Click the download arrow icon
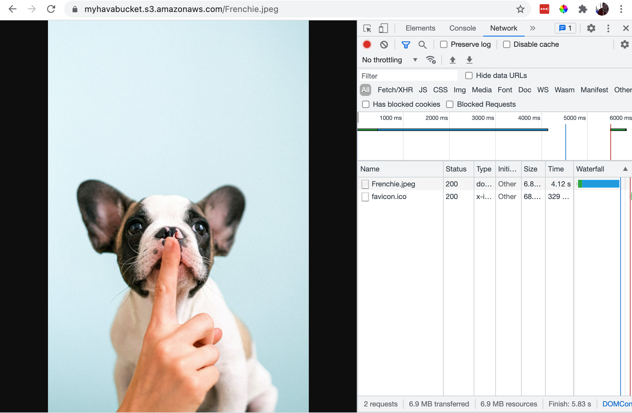The image size is (632, 413). click(x=469, y=60)
